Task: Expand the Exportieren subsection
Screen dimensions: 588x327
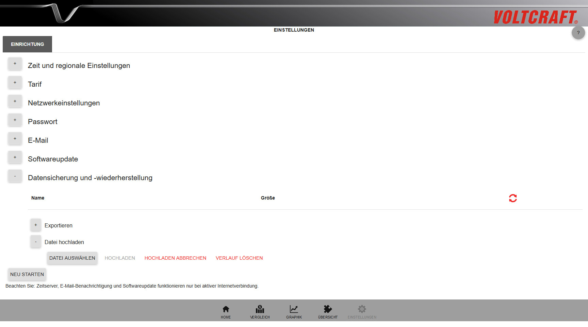Action: coord(36,225)
